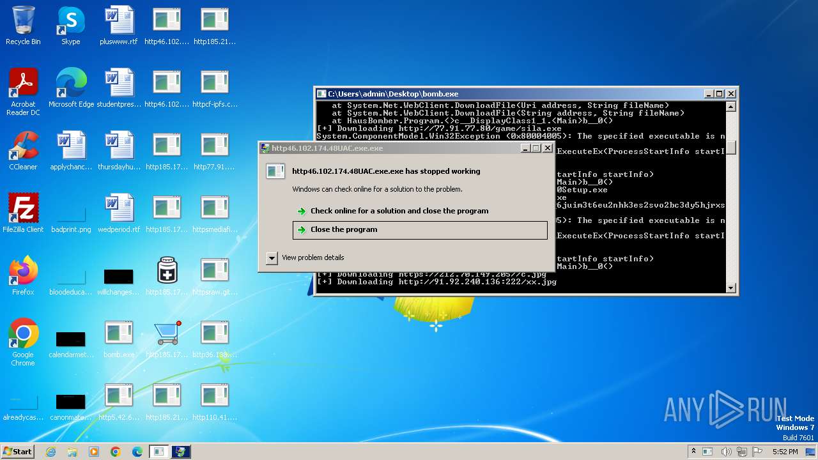
Task: Click Close the program
Action: pos(420,230)
